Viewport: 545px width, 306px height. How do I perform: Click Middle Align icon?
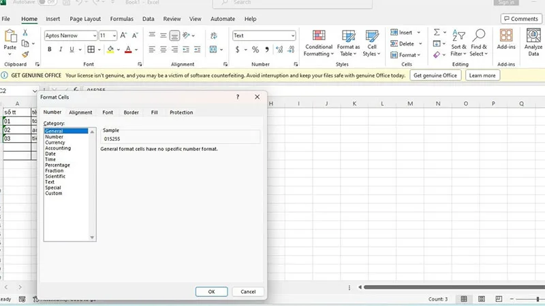[x=163, y=35]
